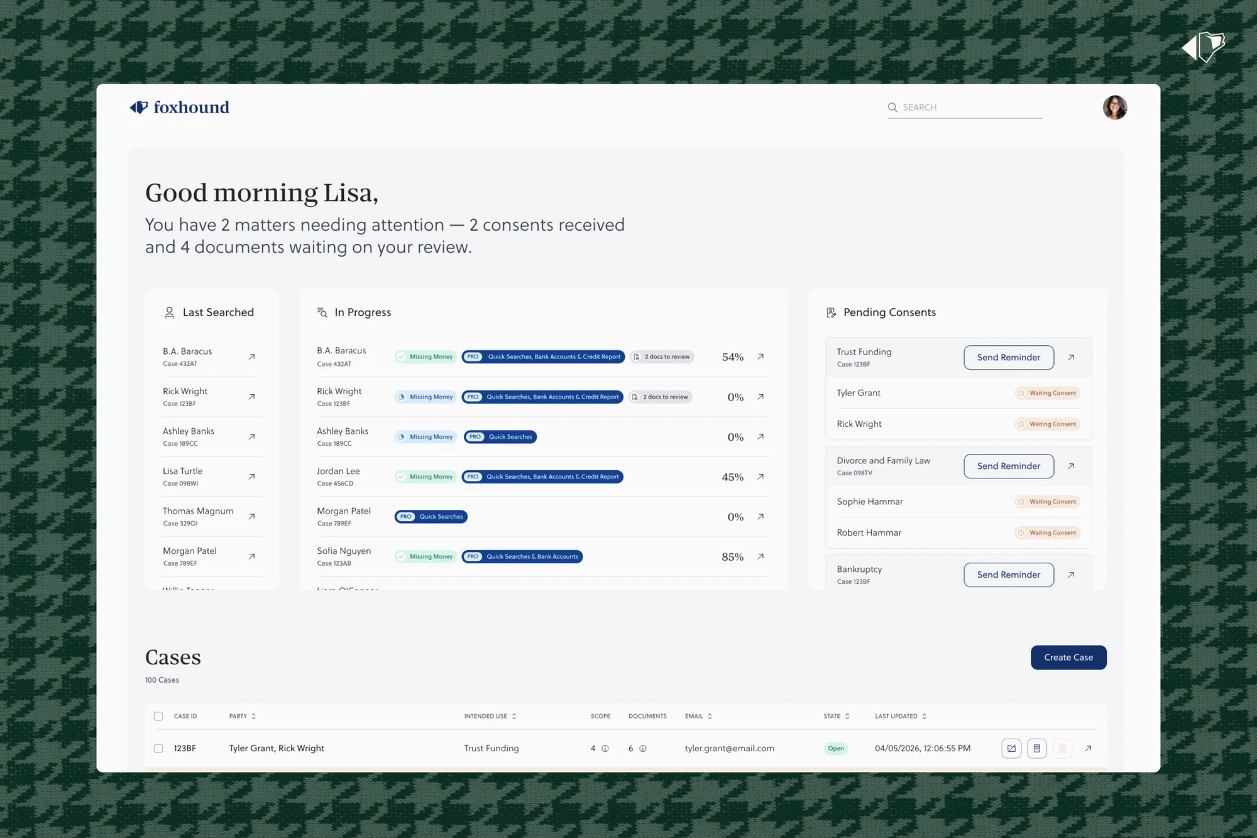This screenshot has width=1257, height=838.
Task: Open Rick Wright arrow in Last Searched
Action: [x=251, y=397]
